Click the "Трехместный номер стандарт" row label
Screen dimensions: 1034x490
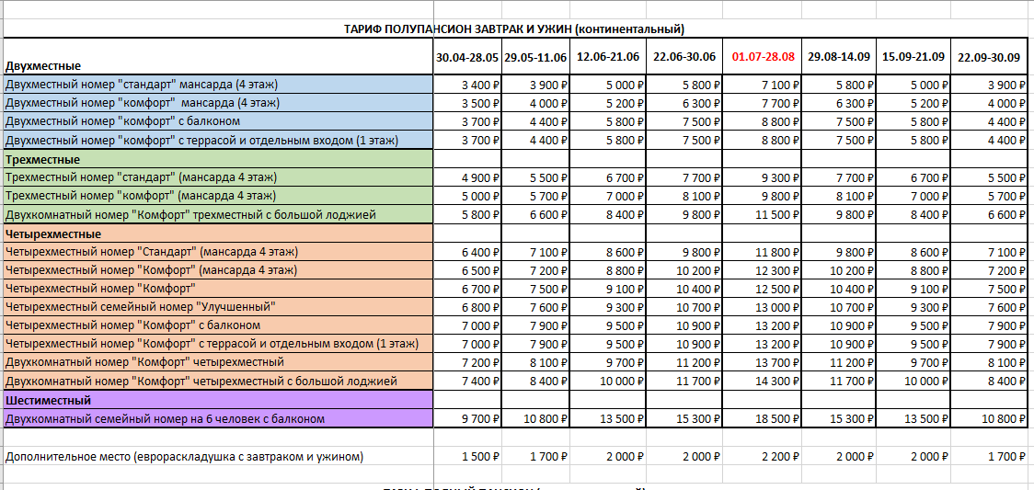[x=141, y=177]
